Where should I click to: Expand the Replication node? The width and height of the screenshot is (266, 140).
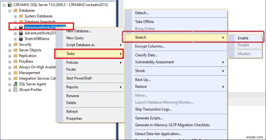(10, 56)
